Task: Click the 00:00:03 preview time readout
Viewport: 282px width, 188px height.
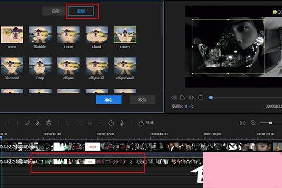Action: click(x=274, y=107)
